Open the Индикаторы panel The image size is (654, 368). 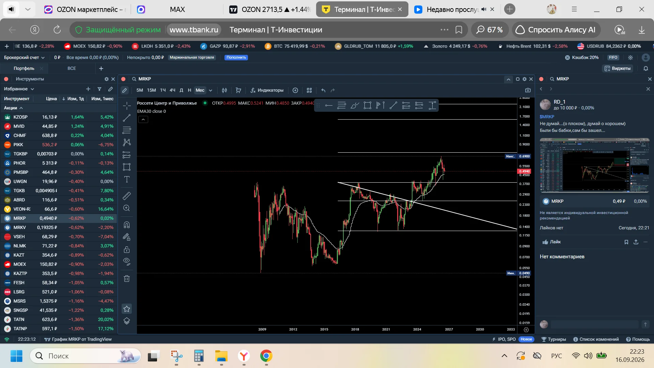click(267, 90)
